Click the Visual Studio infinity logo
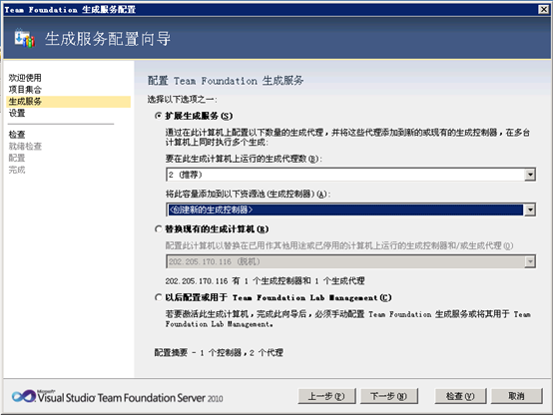 24,397
